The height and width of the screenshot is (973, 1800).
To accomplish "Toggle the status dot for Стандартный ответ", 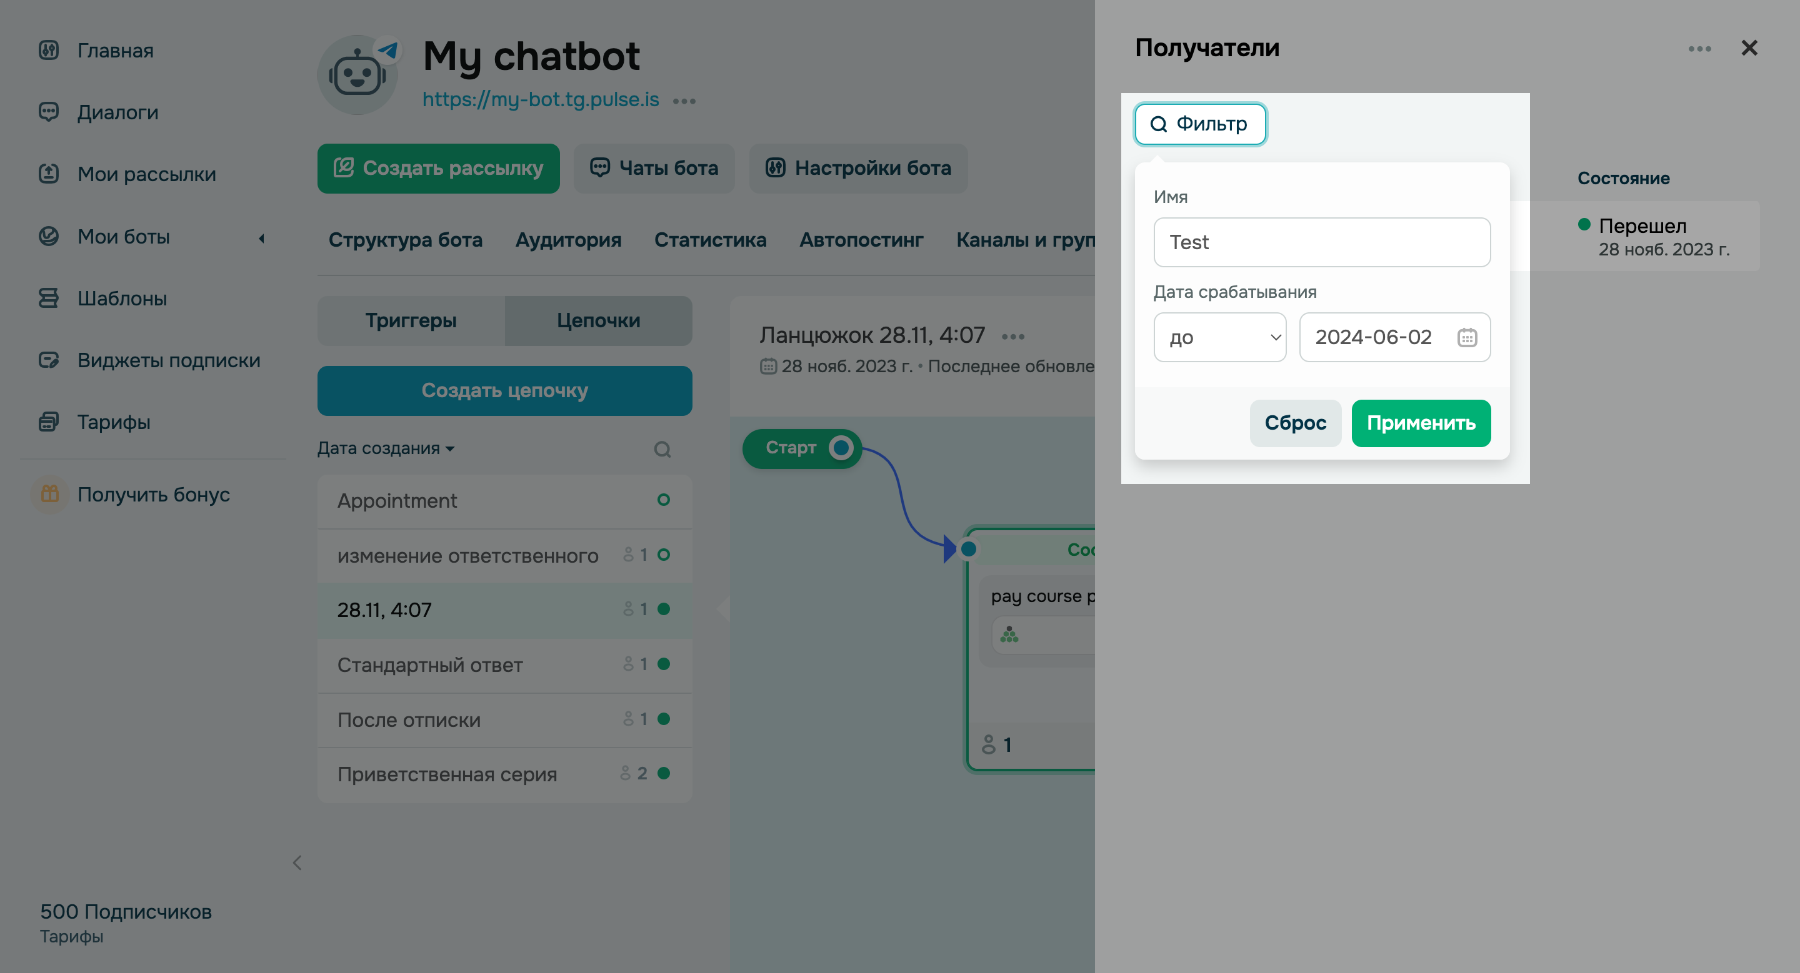I will 663,664.
